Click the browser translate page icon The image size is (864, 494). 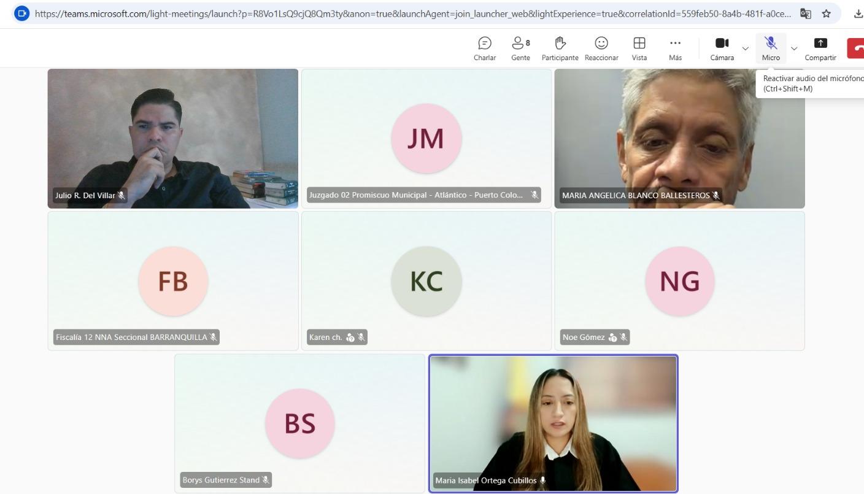pyautogui.click(x=806, y=14)
